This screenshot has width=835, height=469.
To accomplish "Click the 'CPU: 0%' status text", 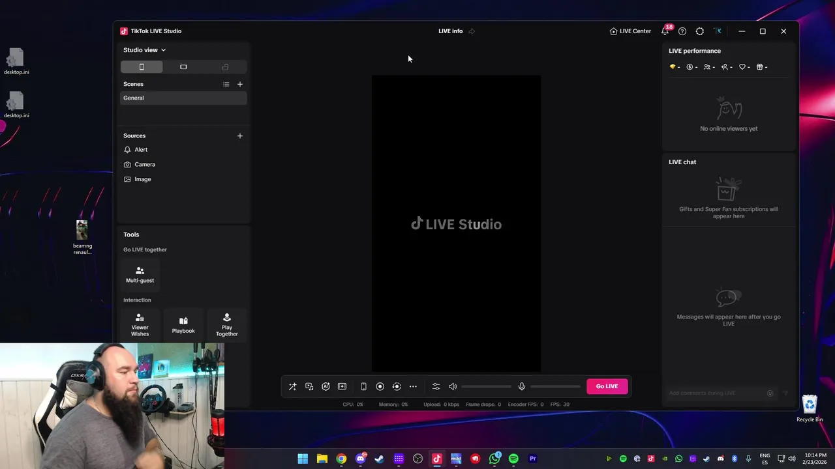I will 353,405.
